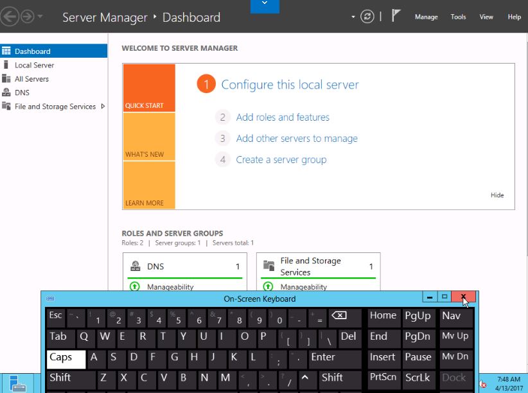Expand the blue drop-down tab at the top
This screenshot has width=528, height=393.
[x=265, y=6]
